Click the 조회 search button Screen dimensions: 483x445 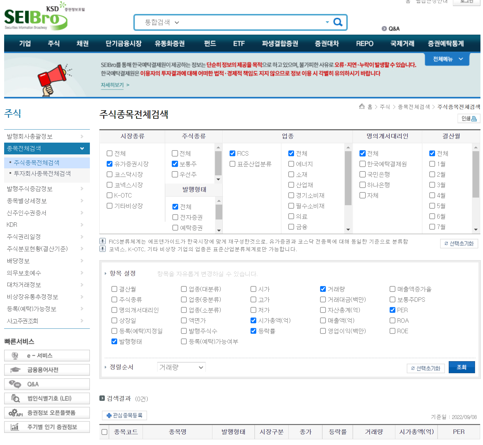(462, 367)
